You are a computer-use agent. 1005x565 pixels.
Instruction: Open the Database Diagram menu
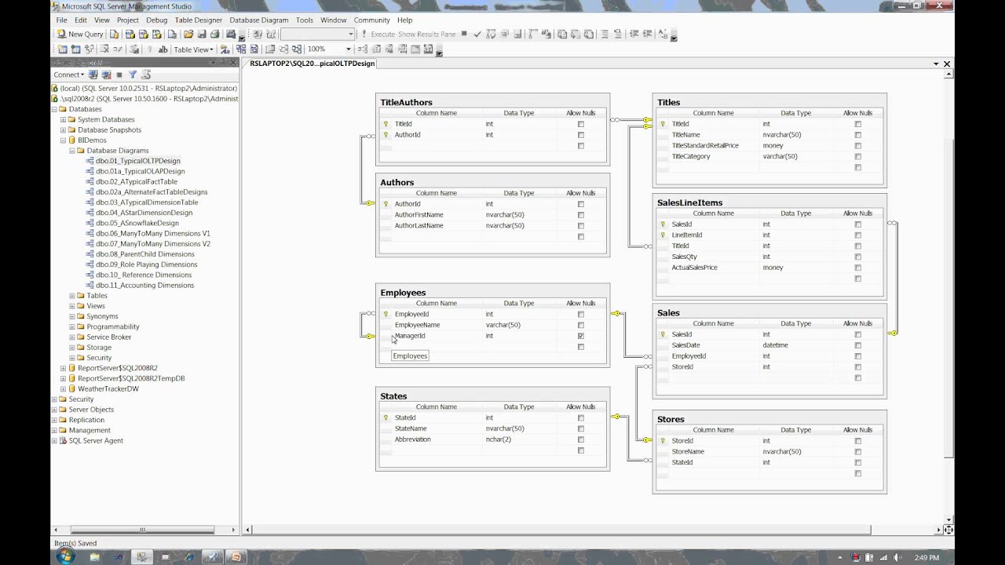click(259, 20)
